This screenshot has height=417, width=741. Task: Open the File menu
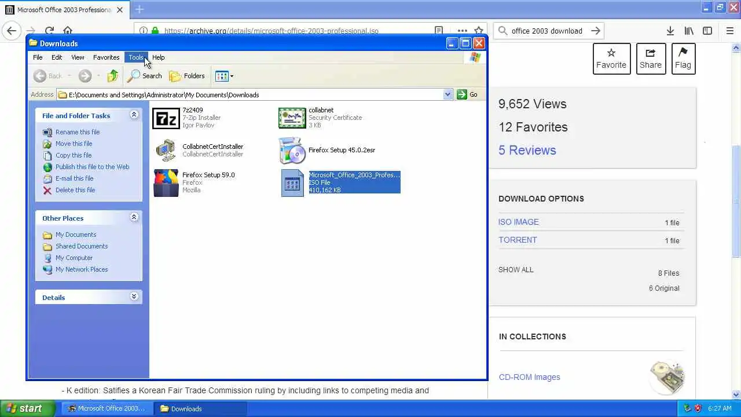[x=38, y=57]
